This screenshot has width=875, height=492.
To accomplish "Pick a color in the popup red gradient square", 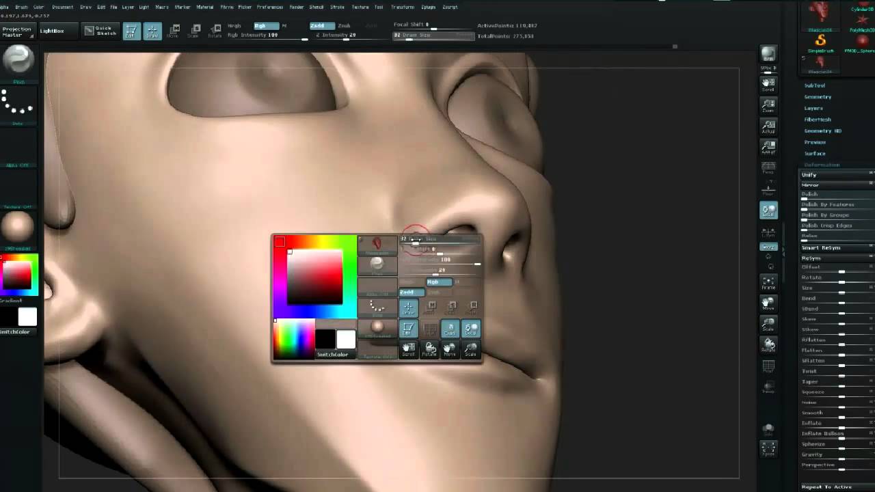I will coord(314,276).
